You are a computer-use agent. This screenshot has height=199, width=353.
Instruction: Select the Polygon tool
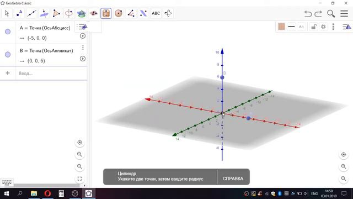[56, 13]
